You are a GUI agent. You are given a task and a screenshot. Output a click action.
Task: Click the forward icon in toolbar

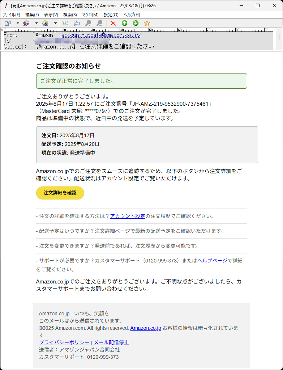pyautogui.click(x=45, y=23)
